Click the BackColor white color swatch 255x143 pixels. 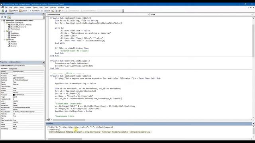14,78
